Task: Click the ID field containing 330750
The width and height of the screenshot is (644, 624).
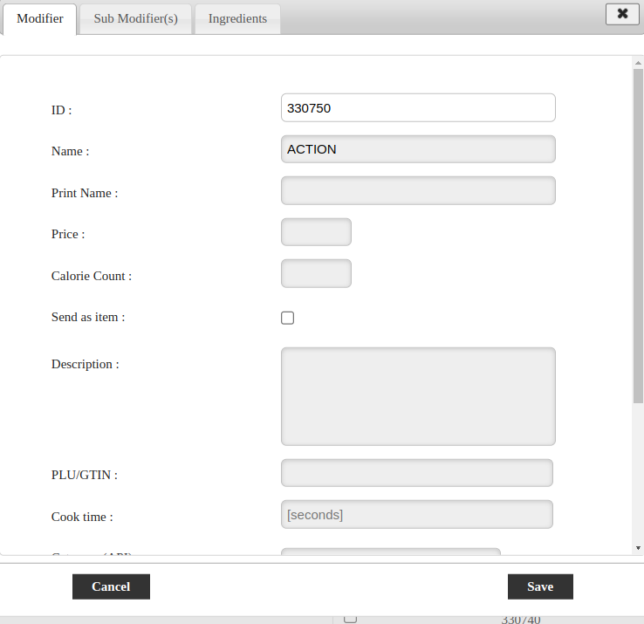Action: click(418, 108)
